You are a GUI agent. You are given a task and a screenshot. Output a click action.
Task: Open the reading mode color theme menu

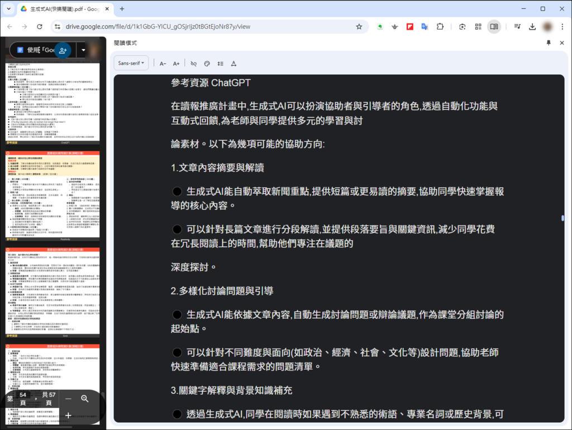pos(207,64)
